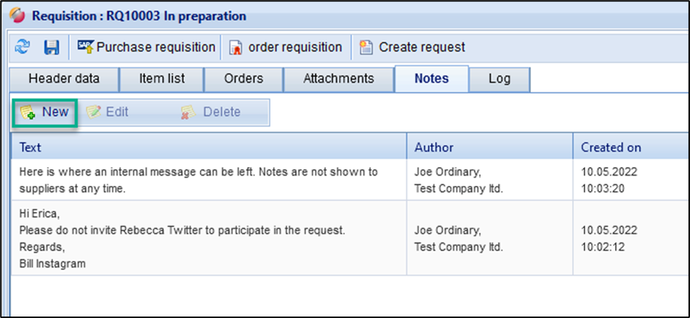View the Log tab

(500, 78)
